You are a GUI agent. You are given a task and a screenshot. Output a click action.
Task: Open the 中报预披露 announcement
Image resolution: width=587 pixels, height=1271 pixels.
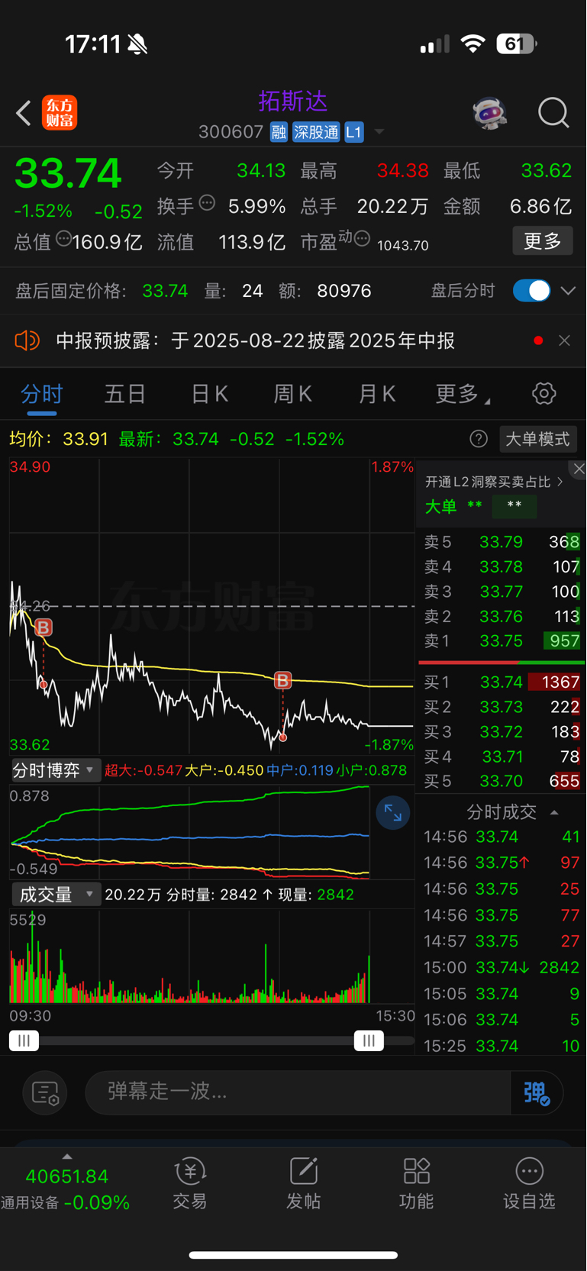click(x=256, y=340)
